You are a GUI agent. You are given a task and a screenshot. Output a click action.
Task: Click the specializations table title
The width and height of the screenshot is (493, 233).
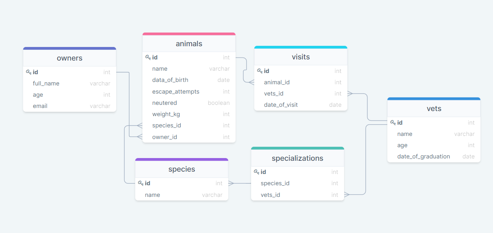pyautogui.click(x=297, y=158)
